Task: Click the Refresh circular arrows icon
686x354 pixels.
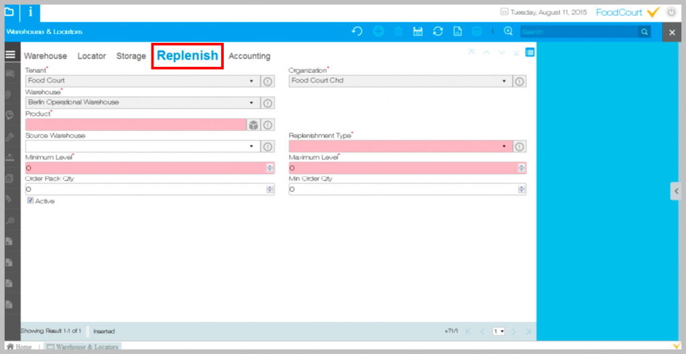Action: 438,31
